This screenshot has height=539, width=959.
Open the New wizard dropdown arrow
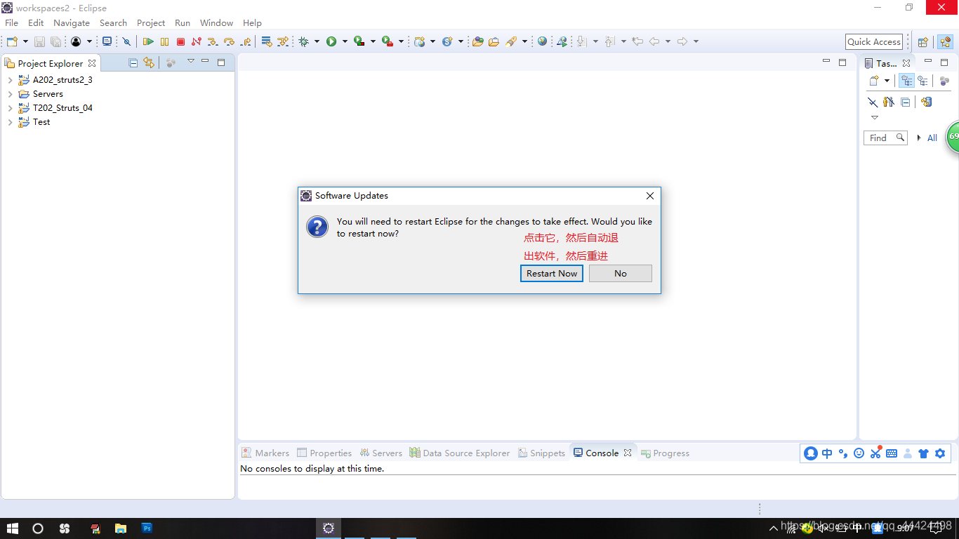(26, 41)
